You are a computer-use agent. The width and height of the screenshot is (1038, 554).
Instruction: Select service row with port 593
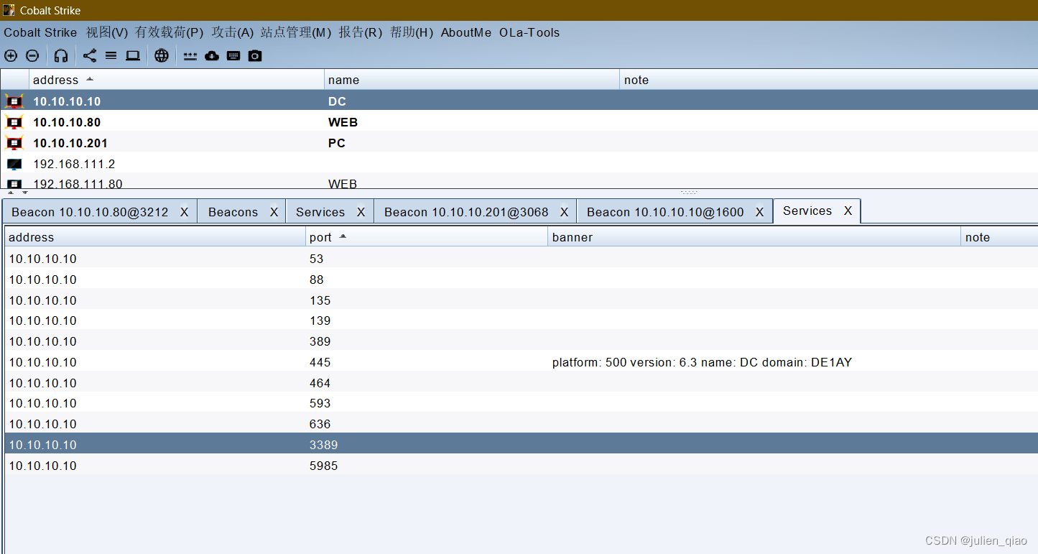click(522, 403)
